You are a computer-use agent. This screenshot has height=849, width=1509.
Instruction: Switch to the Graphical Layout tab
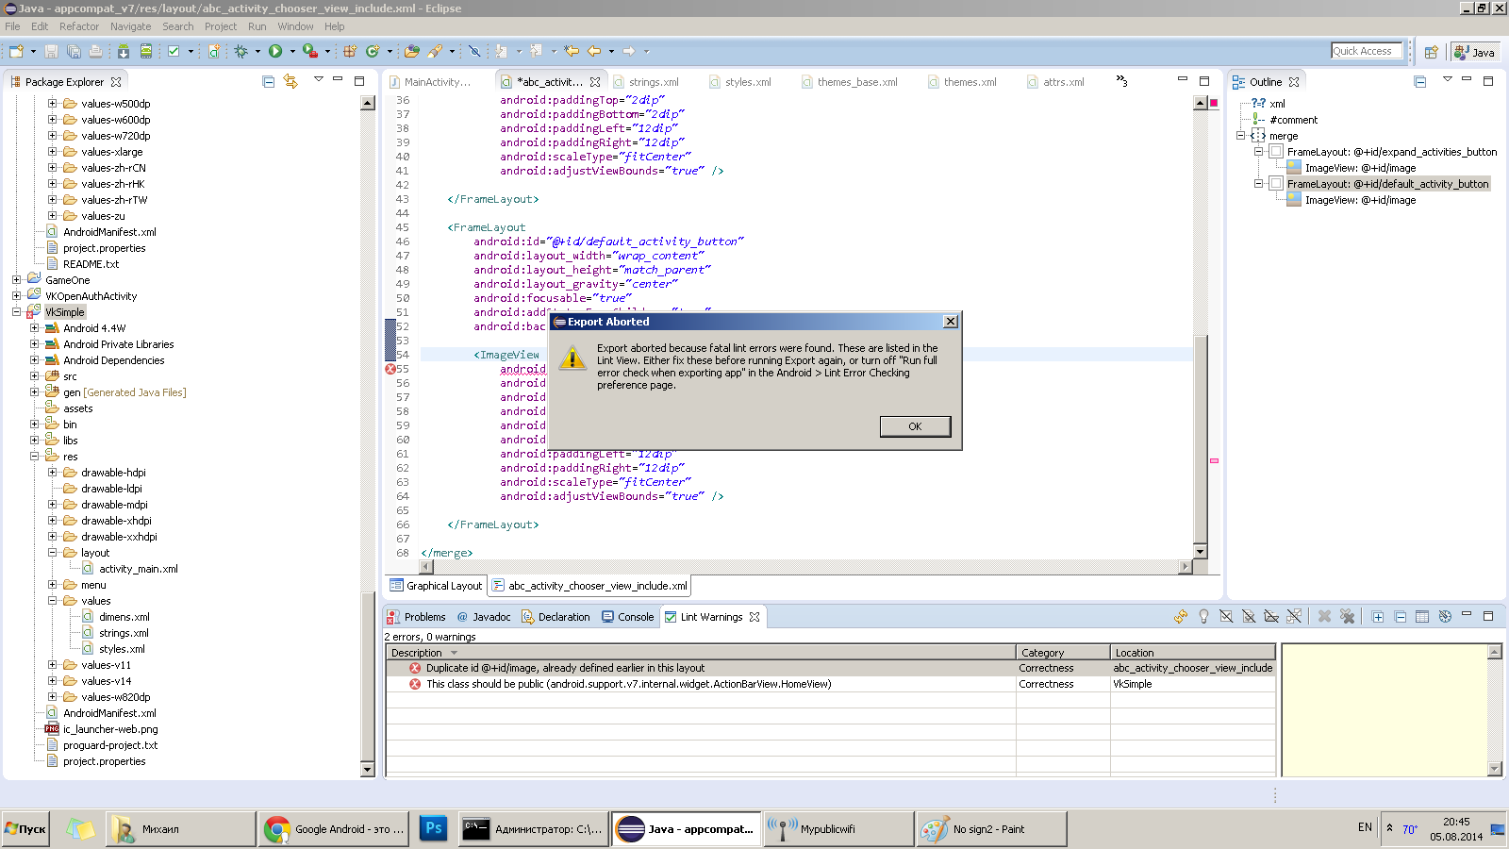click(x=436, y=586)
